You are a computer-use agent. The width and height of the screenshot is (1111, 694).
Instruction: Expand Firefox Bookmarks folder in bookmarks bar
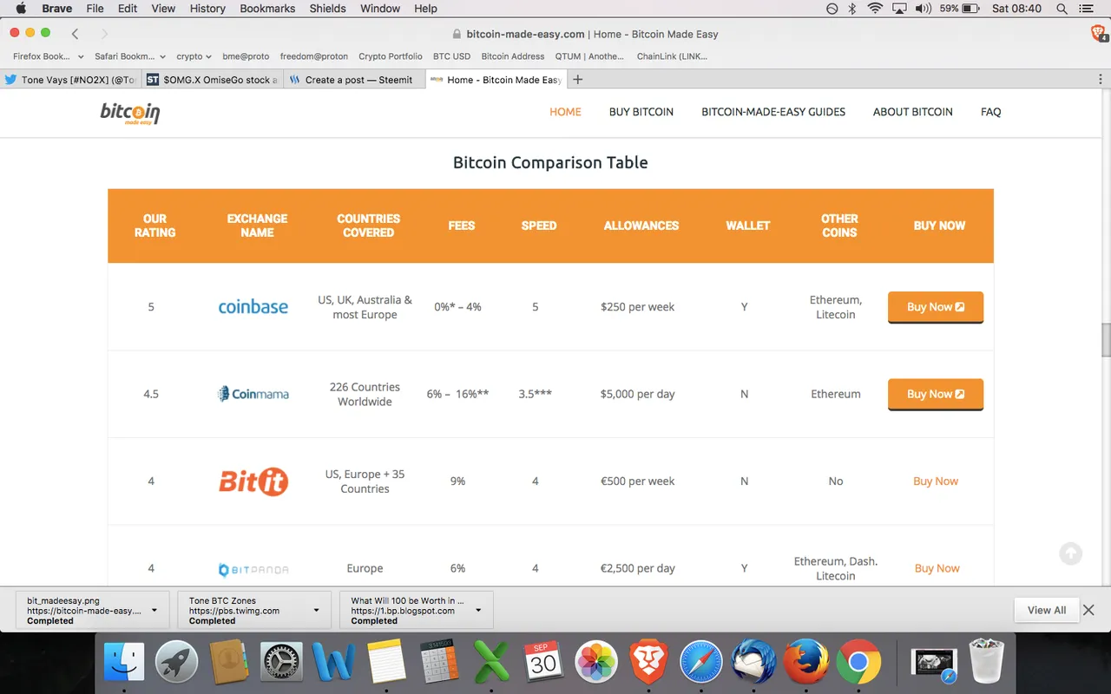(49, 56)
